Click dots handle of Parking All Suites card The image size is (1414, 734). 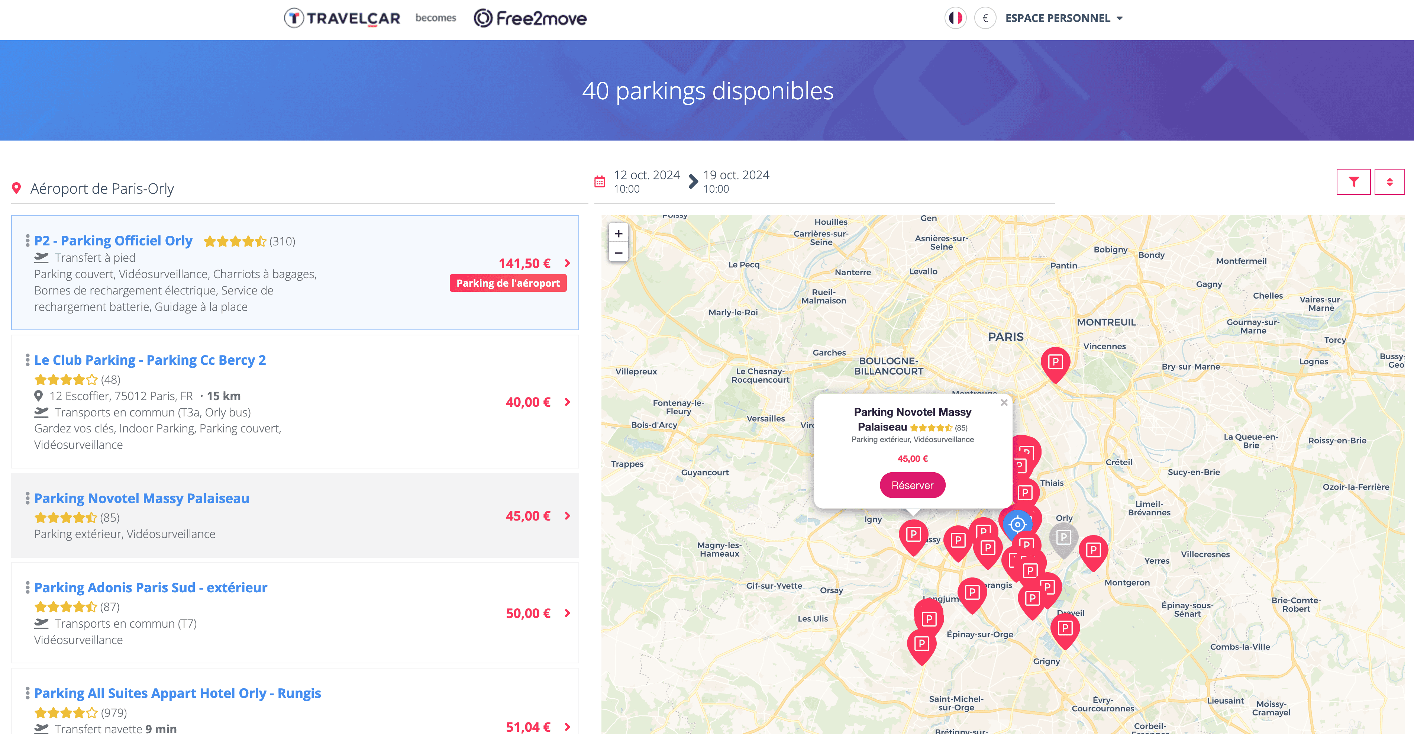click(x=27, y=693)
